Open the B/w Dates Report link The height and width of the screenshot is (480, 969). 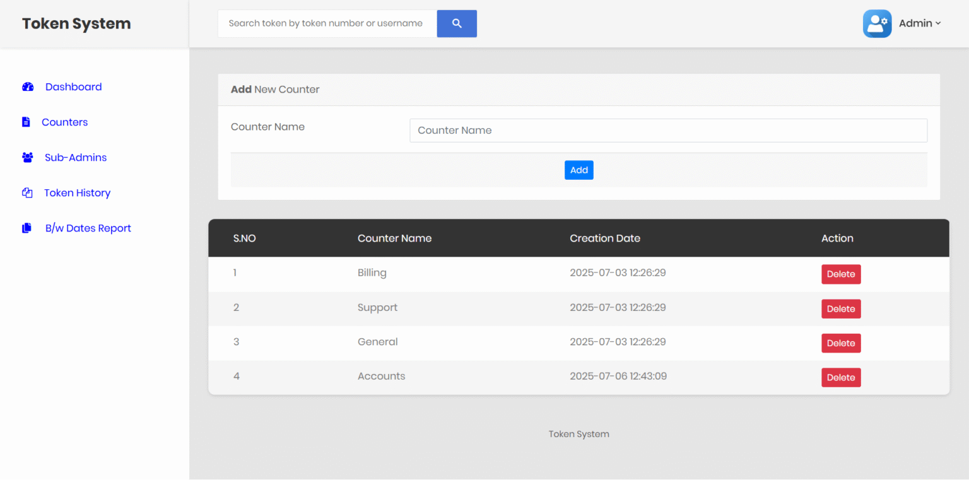pos(88,228)
